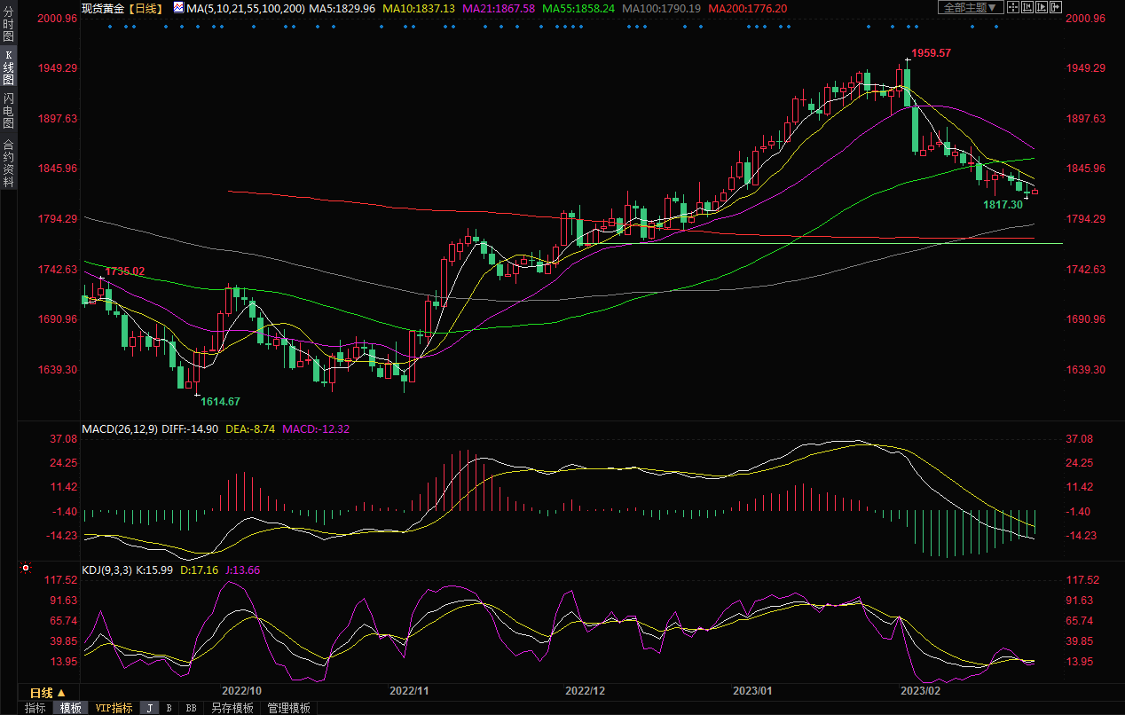Click the panel exit arrow icon
The height and width of the screenshot is (715, 1125).
coord(1055,7)
